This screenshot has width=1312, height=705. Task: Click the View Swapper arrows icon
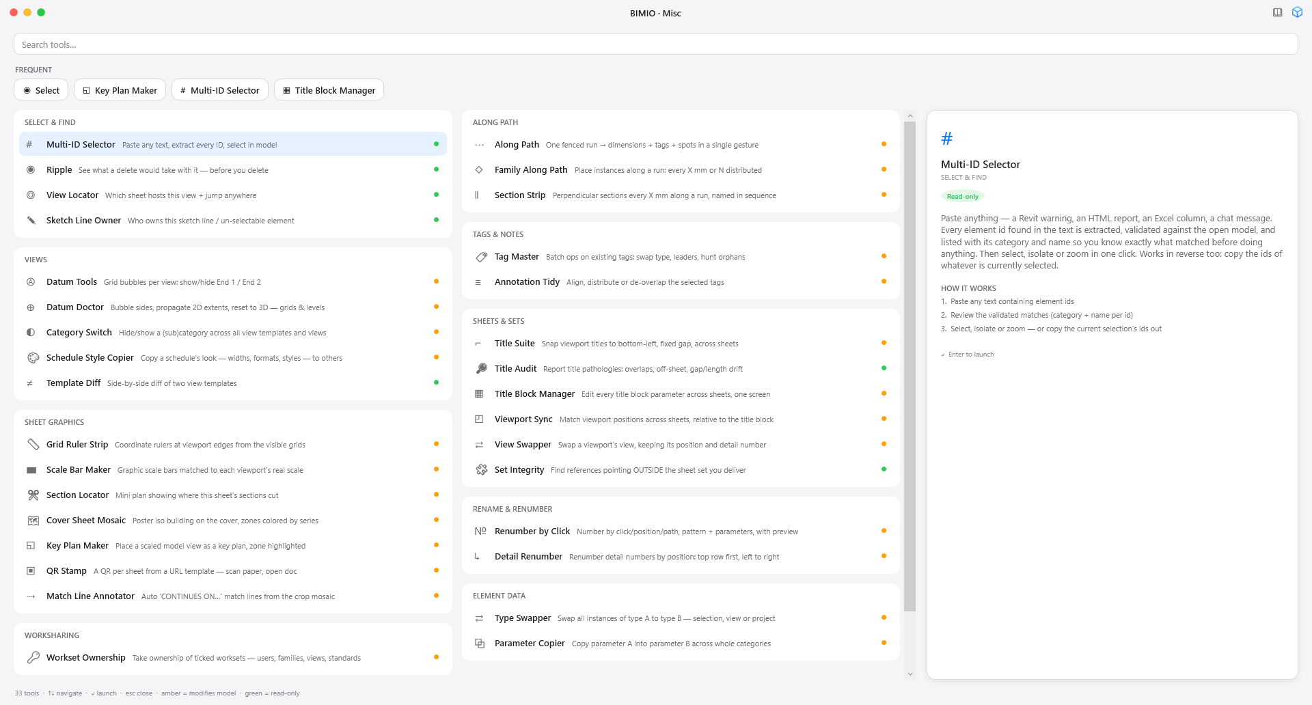point(479,445)
